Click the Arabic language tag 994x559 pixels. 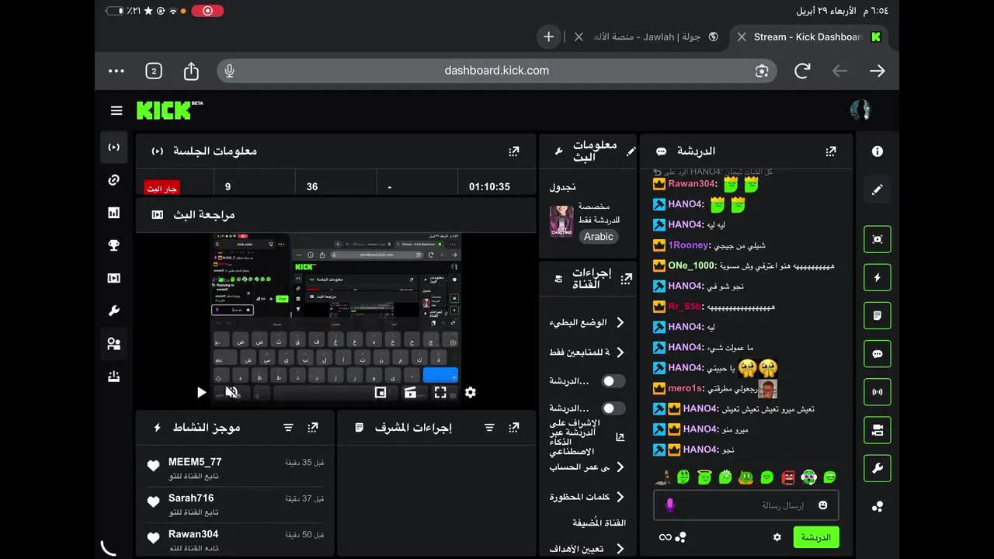pos(599,237)
